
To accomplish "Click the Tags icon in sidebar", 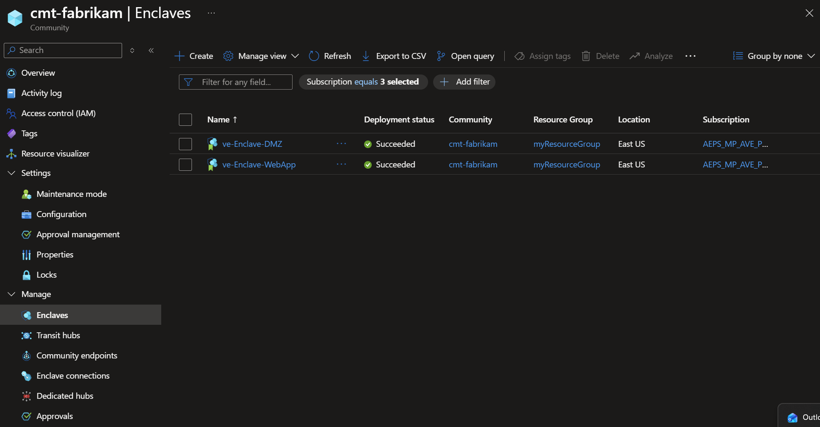I will [x=11, y=134].
